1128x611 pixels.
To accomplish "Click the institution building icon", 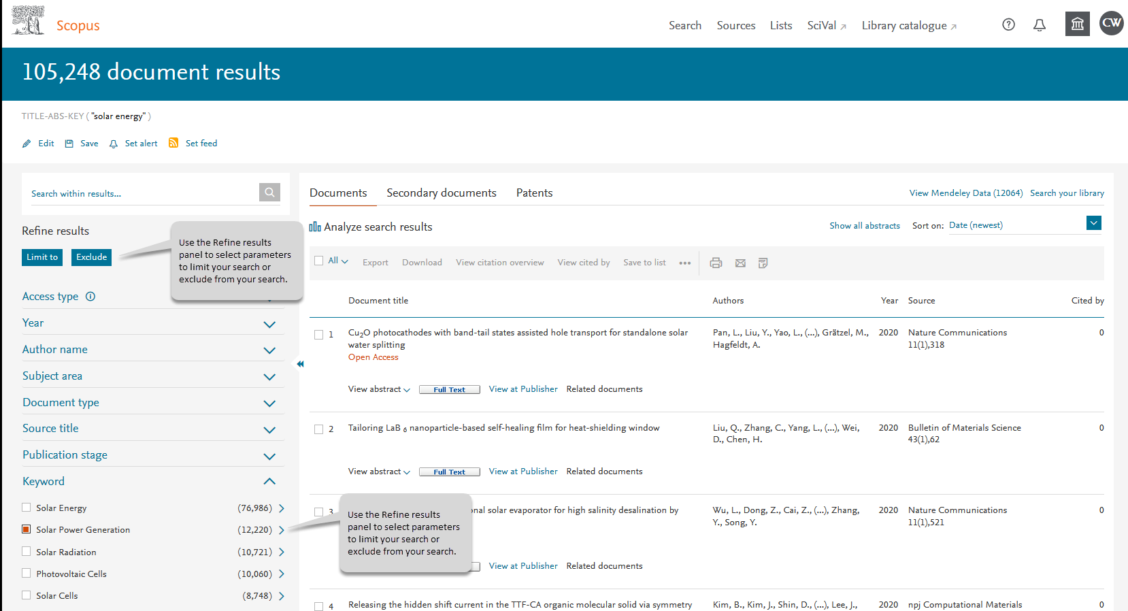I will tap(1078, 24).
